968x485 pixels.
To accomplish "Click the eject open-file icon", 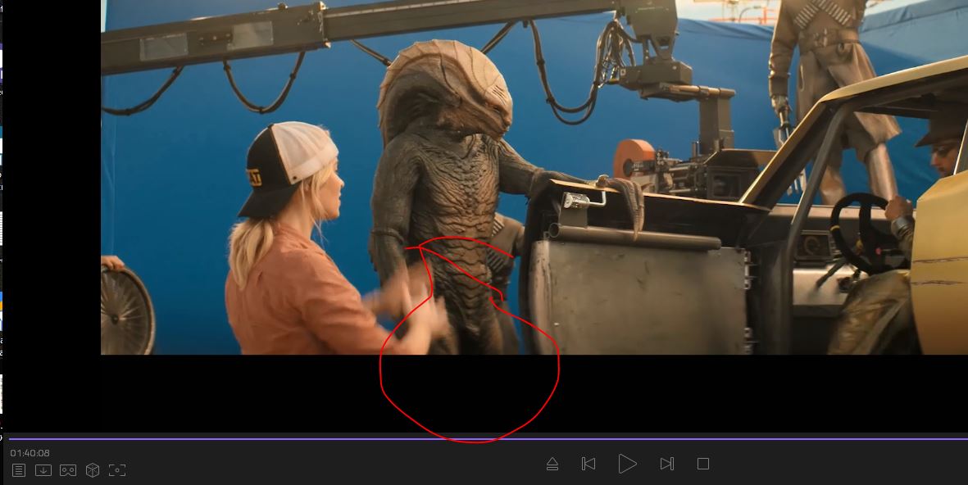I will [x=552, y=464].
